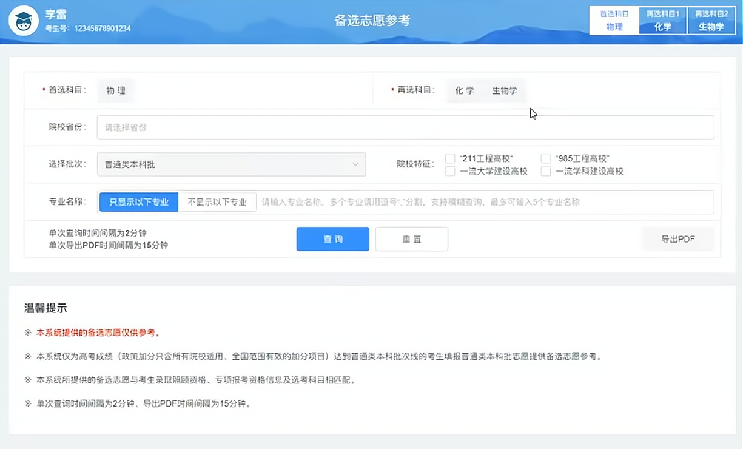This screenshot has width=743, height=449.
Task: Select the 化学 再选科目1 tab
Action: pyautogui.click(x=662, y=19)
